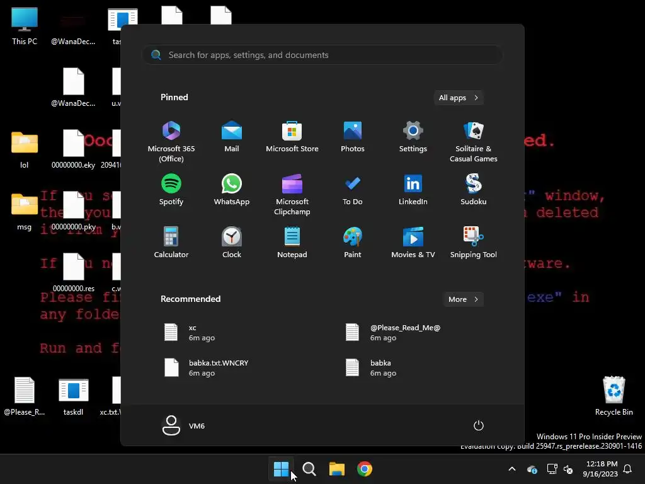Open the notifications bell
Image resolution: width=645 pixels, height=484 pixels.
coord(628,469)
